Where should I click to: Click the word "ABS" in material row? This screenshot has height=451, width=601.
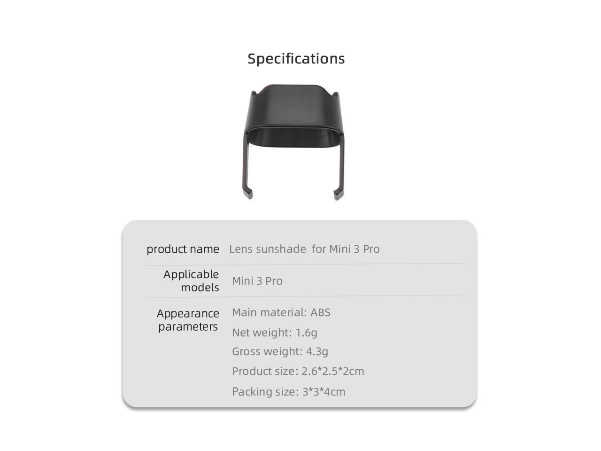[320, 312]
